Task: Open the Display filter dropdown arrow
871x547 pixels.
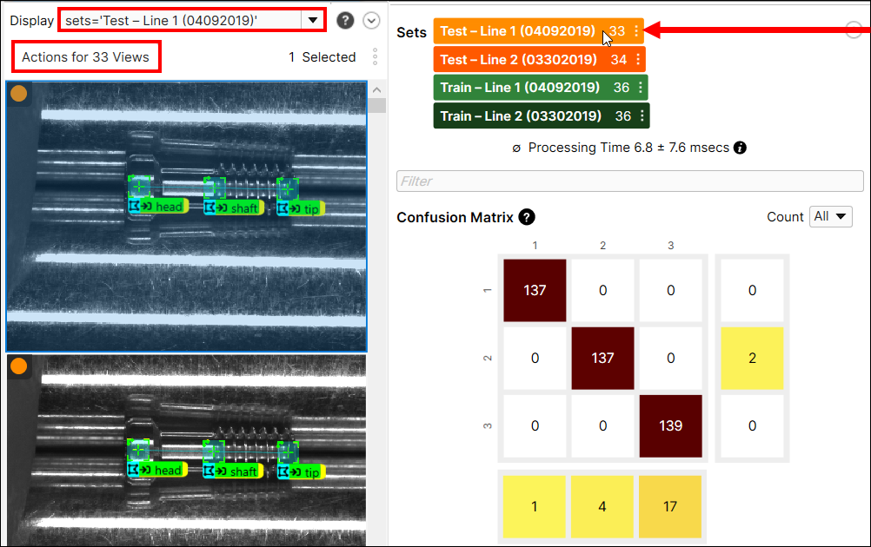Action: 311,20
